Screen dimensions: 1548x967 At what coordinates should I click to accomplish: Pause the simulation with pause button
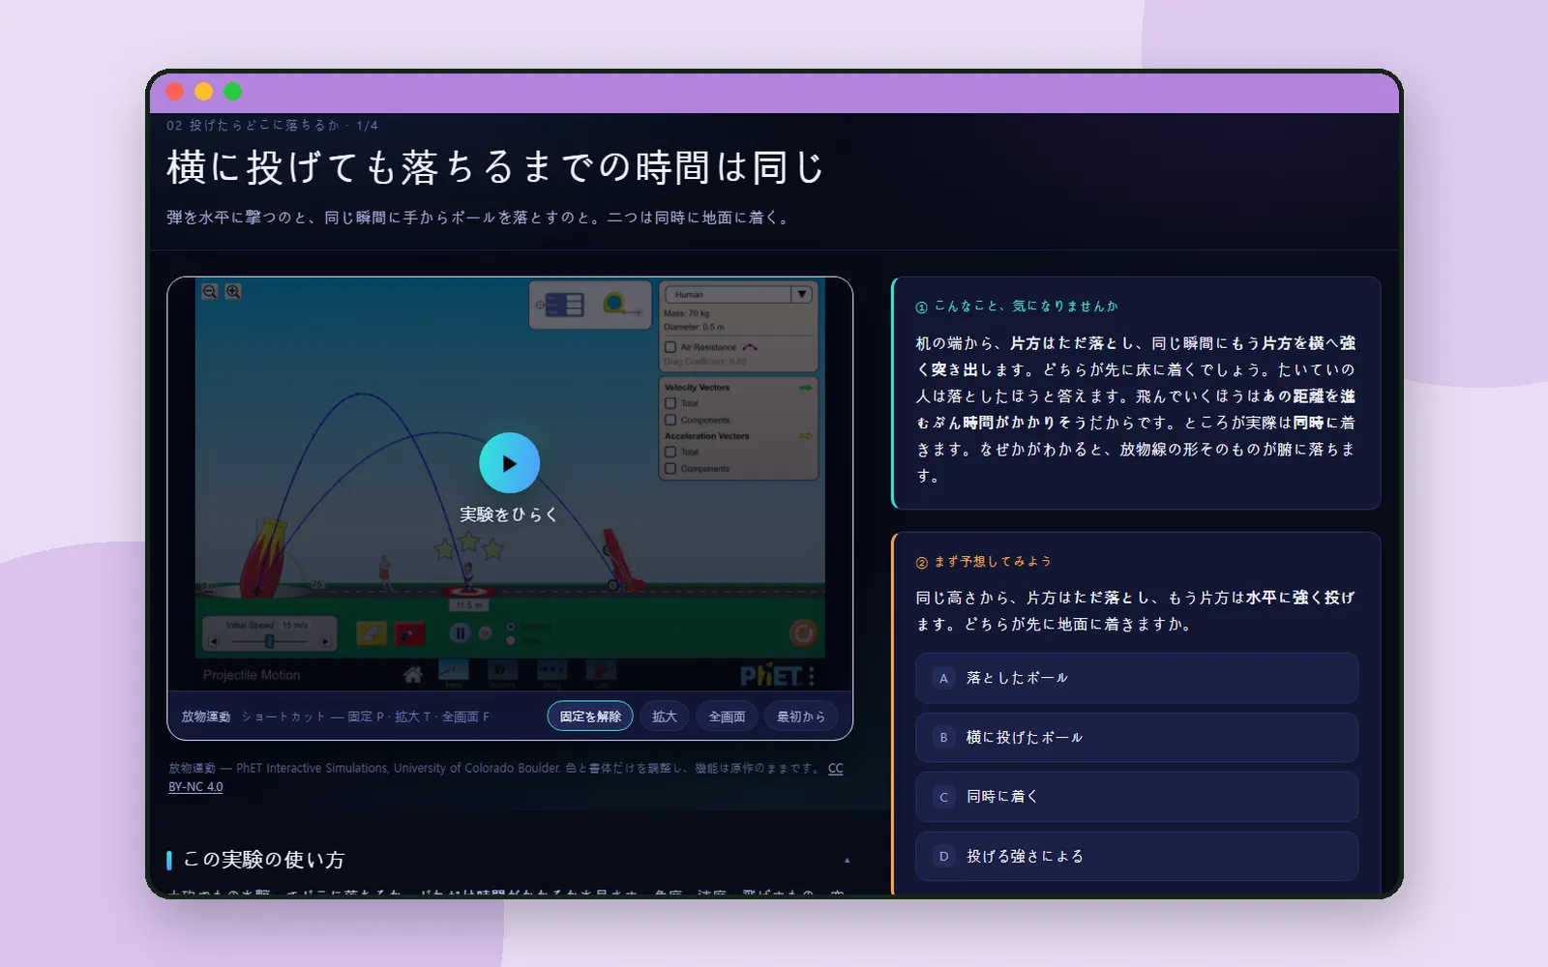[x=461, y=633]
